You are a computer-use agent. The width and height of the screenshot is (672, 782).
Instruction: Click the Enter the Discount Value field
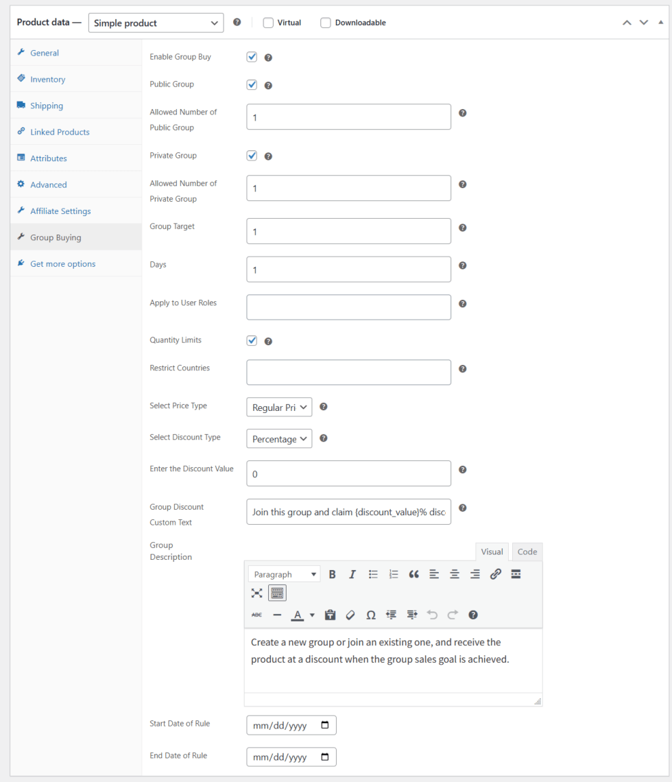click(348, 473)
